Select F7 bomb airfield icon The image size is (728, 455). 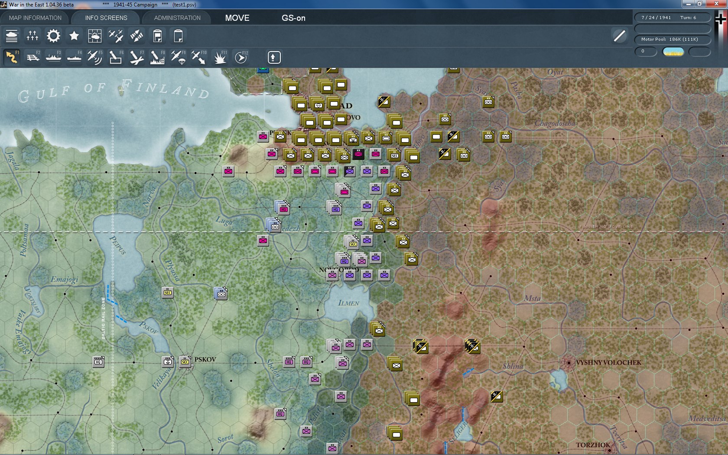coord(136,57)
